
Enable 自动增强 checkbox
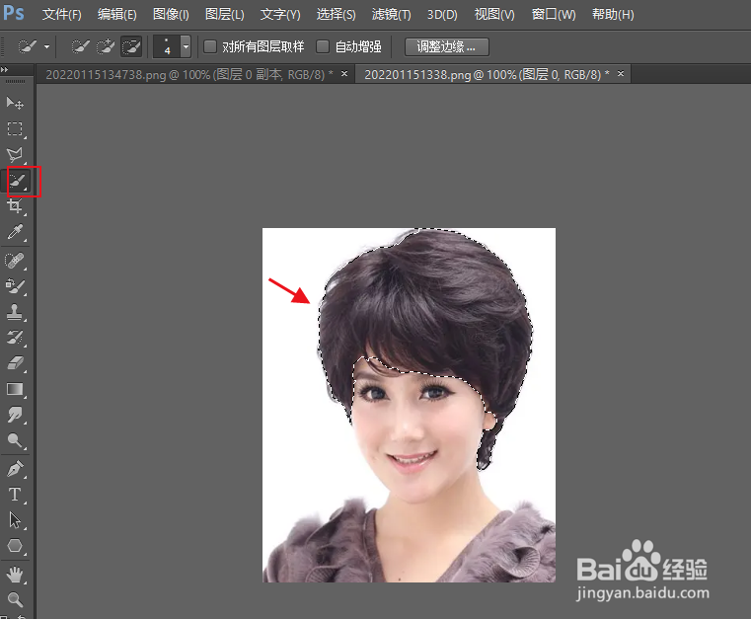323,46
